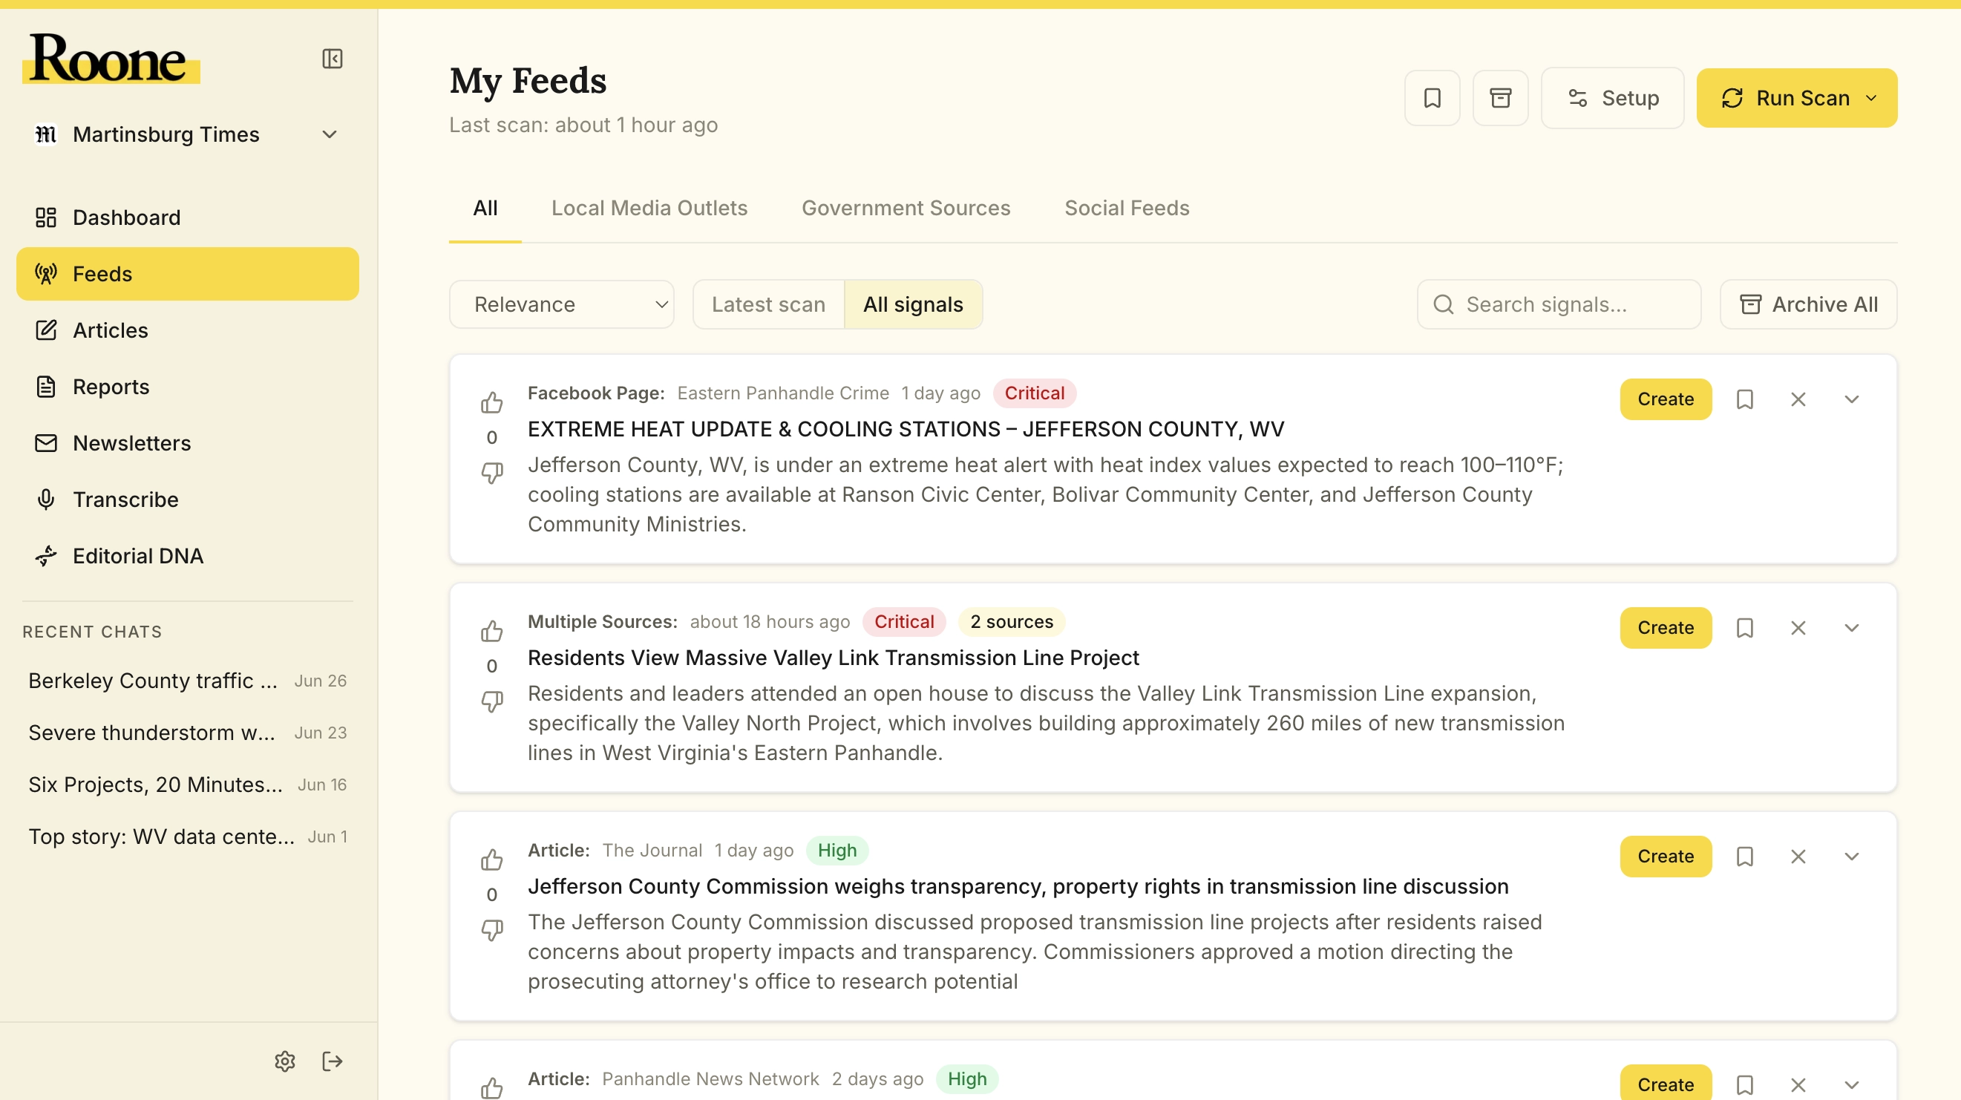Open Setup configuration

pyautogui.click(x=1612, y=98)
